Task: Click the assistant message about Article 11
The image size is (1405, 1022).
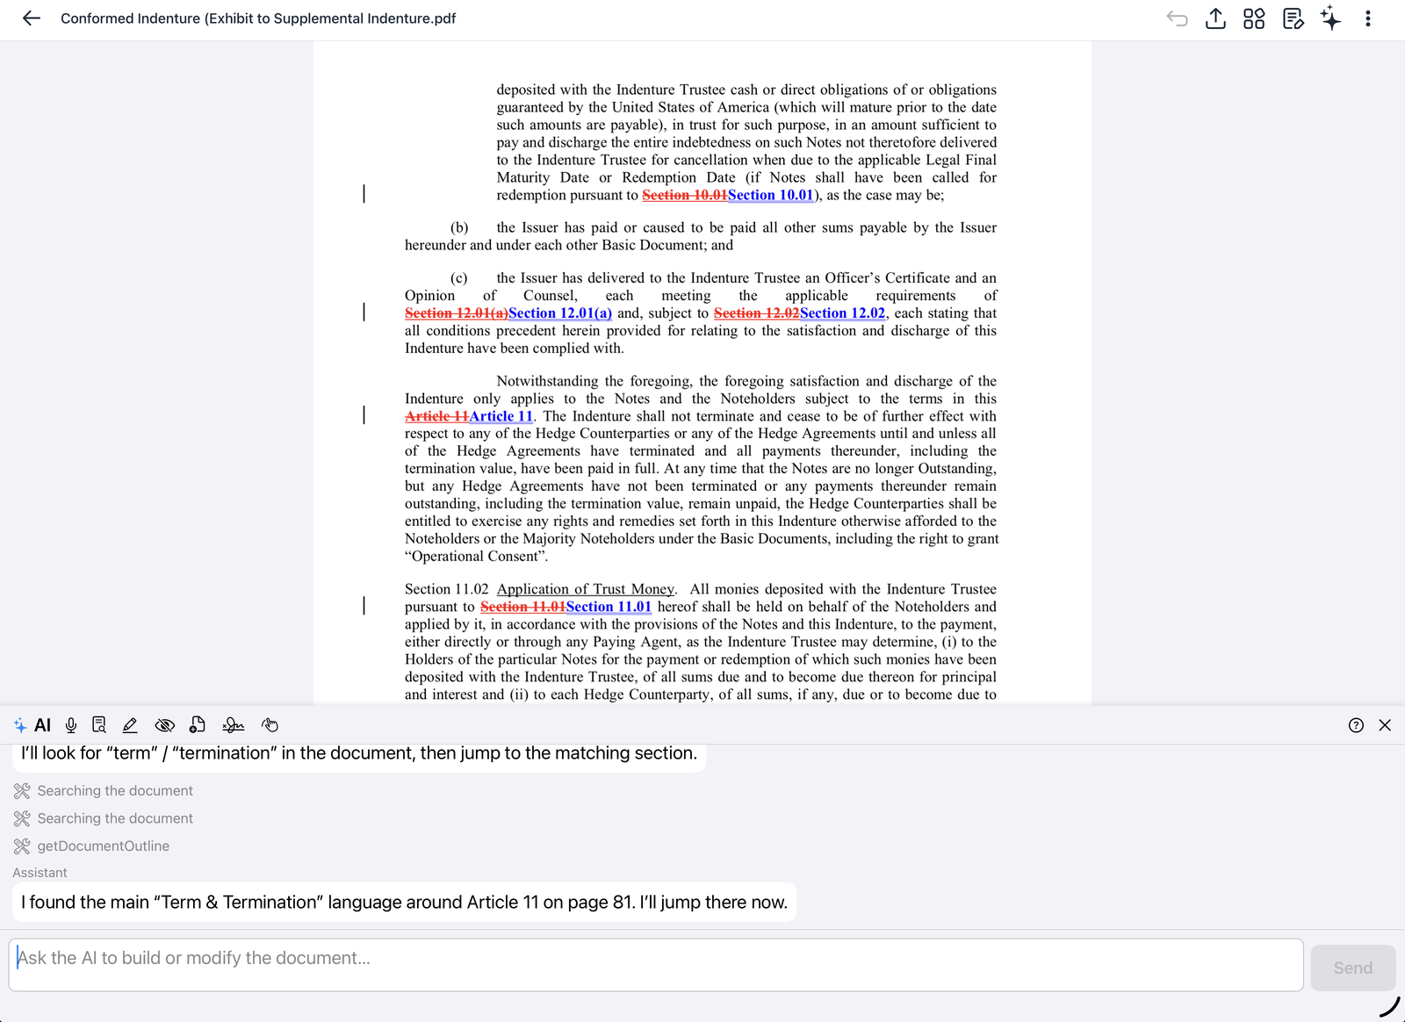Action: 404,902
